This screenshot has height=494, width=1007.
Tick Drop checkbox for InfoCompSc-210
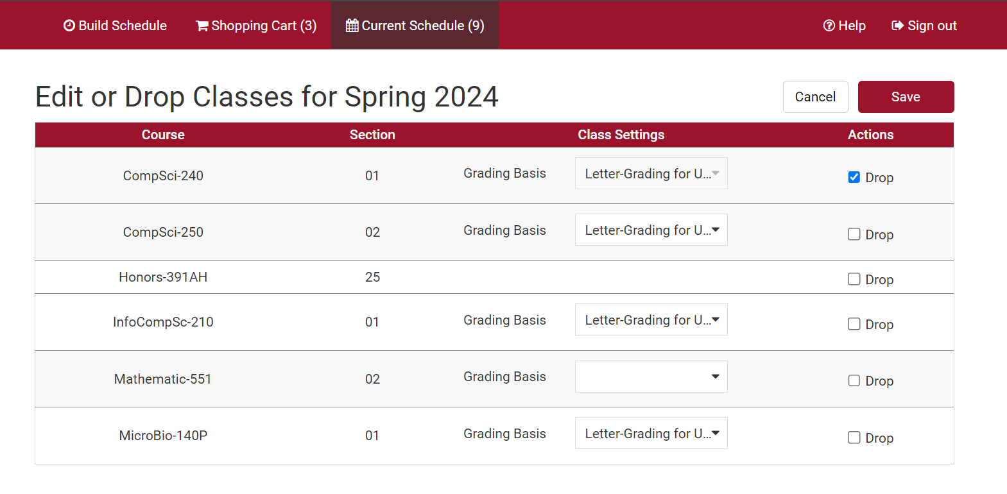[x=854, y=324]
